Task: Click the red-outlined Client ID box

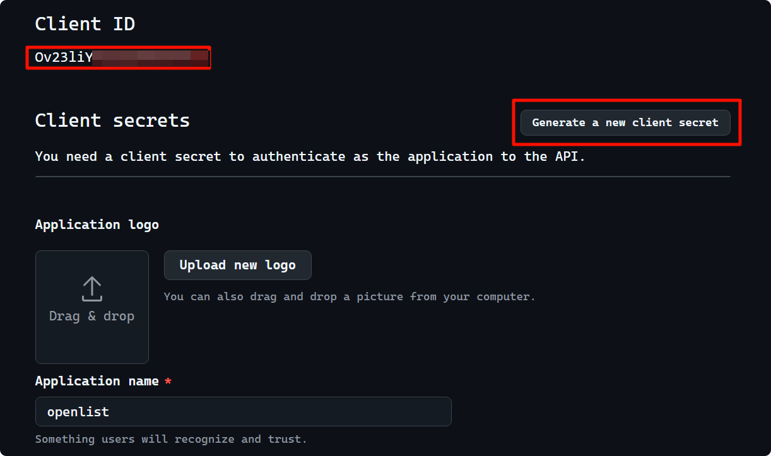Action: [x=118, y=57]
